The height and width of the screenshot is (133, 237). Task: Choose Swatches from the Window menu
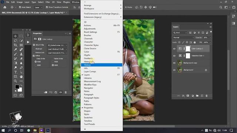coord(101,117)
